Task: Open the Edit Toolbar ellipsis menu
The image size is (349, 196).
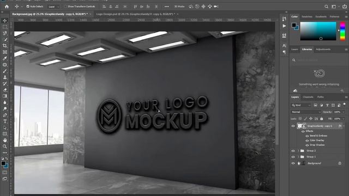Action: [5, 152]
